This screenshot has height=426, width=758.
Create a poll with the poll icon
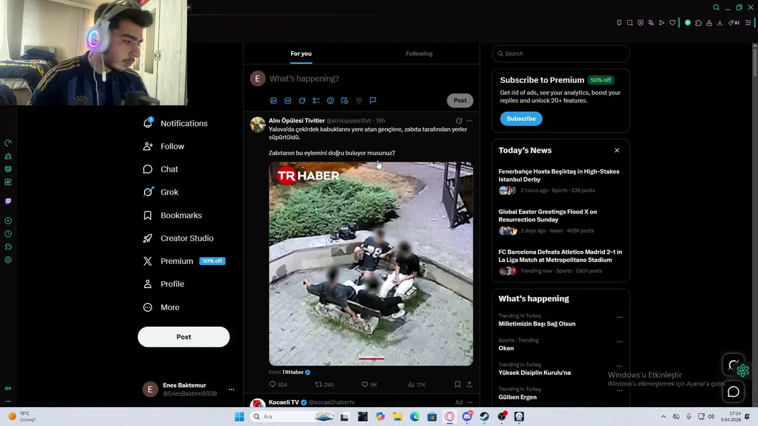(316, 101)
